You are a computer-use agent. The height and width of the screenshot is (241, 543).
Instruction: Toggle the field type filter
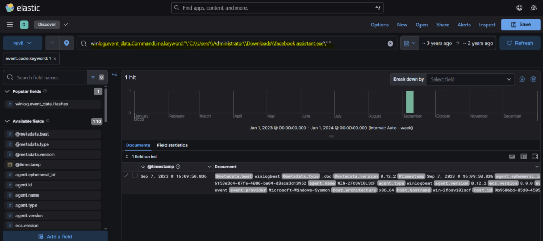pos(97,77)
